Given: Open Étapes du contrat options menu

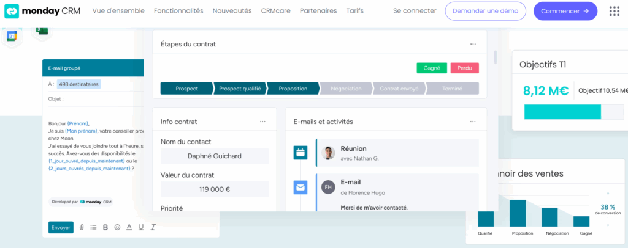Looking at the screenshot, I should point(473,44).
